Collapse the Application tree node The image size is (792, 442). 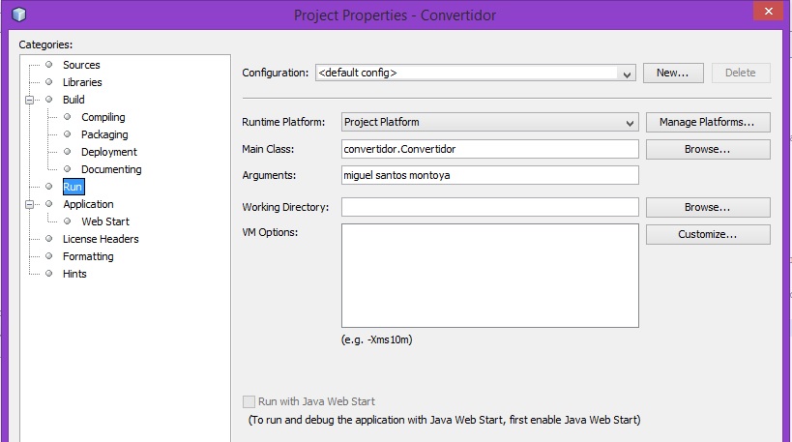pyautogui.click(x=30, y=204)
